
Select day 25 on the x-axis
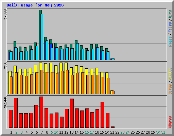[x=133, y=132]
